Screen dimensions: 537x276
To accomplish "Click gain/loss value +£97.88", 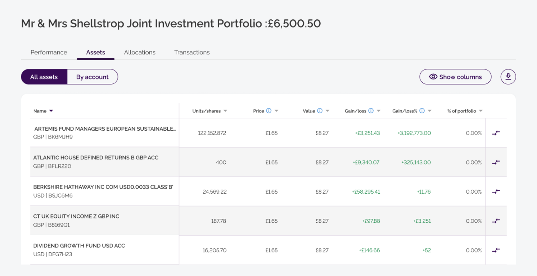I will tap(371, 221).
